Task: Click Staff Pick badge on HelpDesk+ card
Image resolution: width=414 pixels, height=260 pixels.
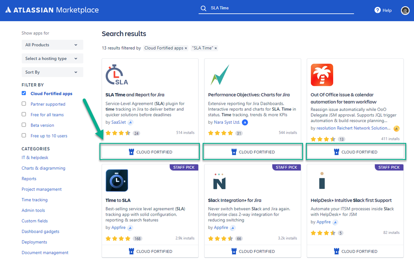Action: pyautogui.click(x=389, y=167)
